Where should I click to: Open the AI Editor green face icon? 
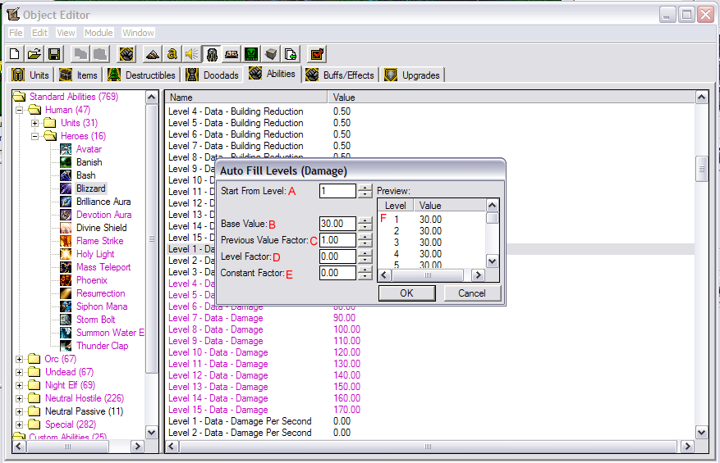click(251, 54)
